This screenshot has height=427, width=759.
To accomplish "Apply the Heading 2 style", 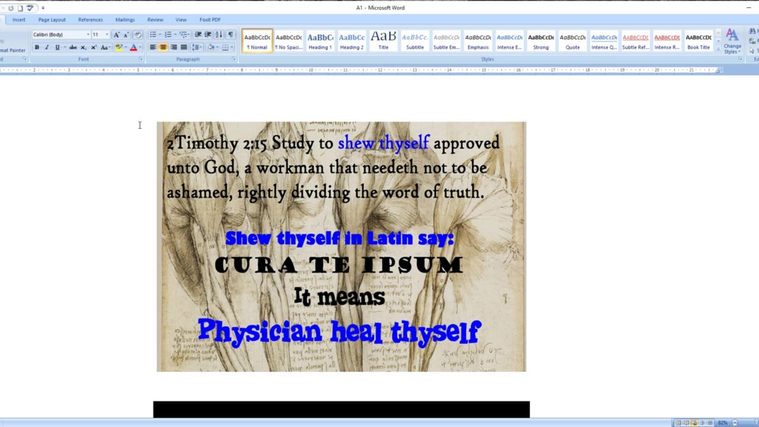I will 352,41.
